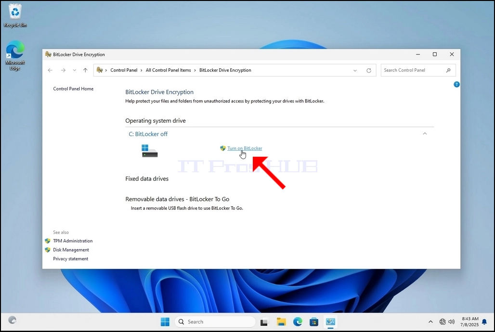
Task: Click the taskbar Search box
Action: [215, 322]
